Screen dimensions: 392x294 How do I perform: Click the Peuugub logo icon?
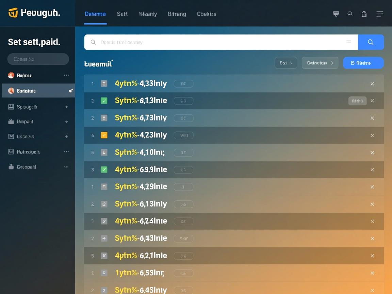13,13
